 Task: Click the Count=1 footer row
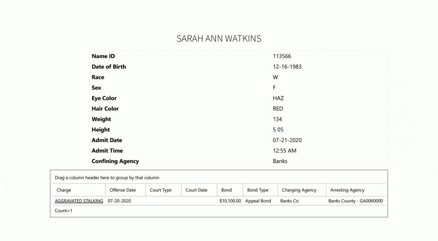219,211
